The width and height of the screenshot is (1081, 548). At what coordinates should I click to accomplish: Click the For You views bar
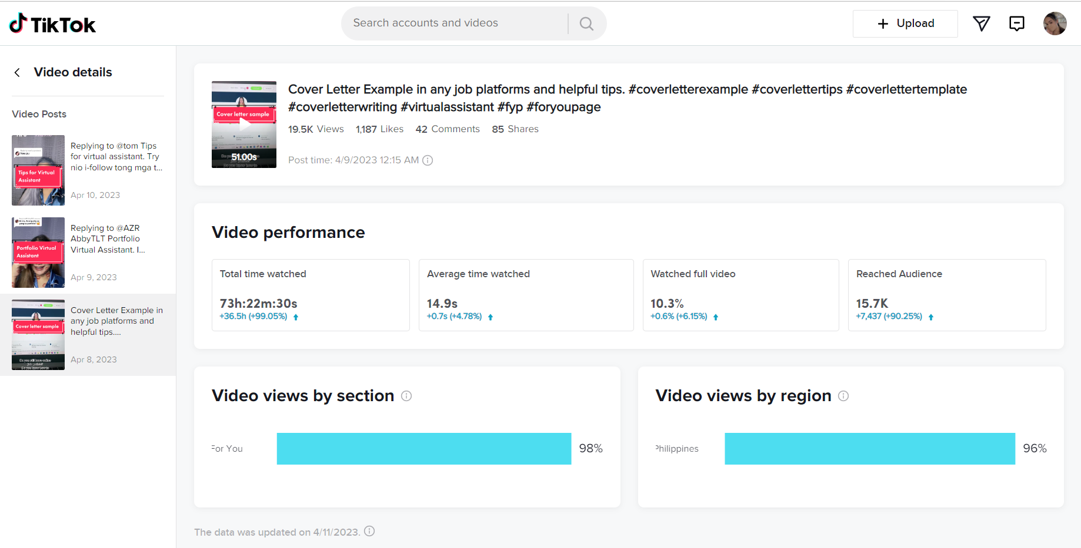423,449
